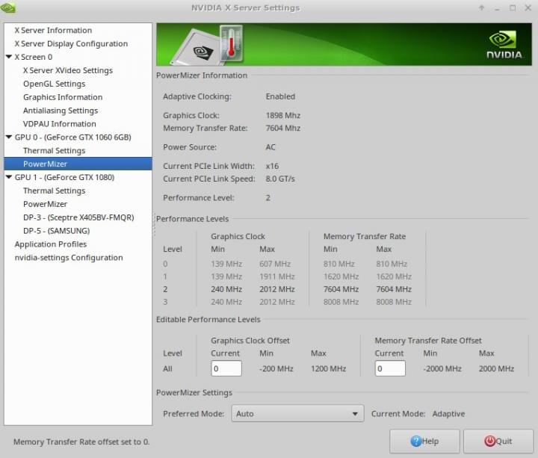Collapse the X Screen 0 tree node

tap(9, 57)
